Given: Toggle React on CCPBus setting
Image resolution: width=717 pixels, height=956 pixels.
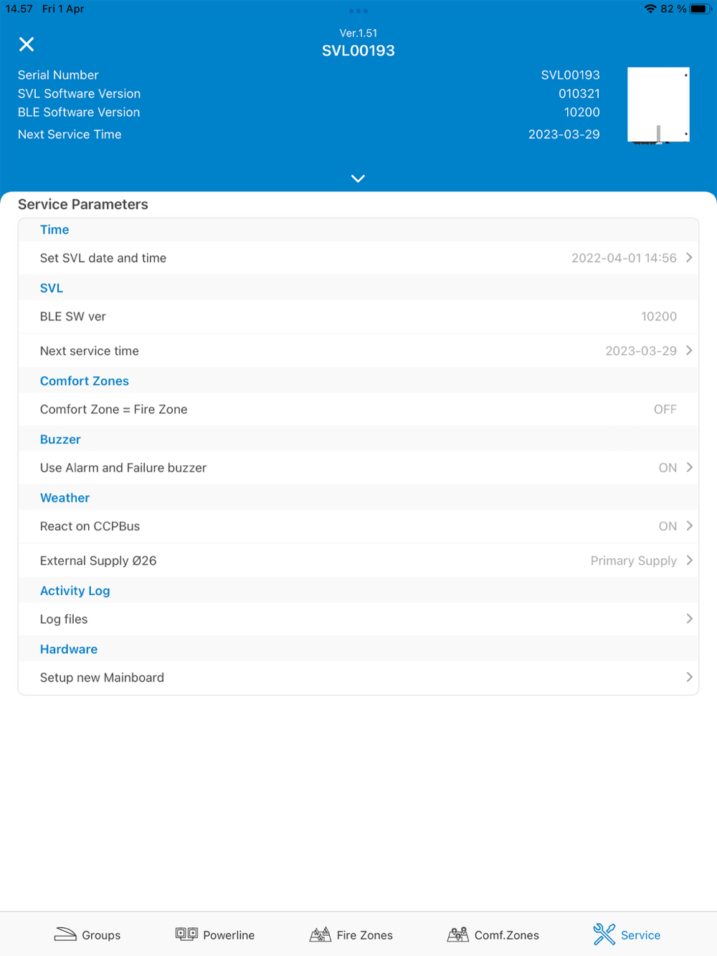Looking at the screenshot, I should (x=358, y=526).
